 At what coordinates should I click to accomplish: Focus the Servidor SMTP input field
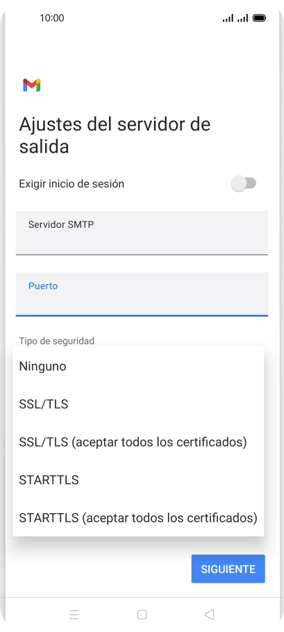[x=142, y=233]
